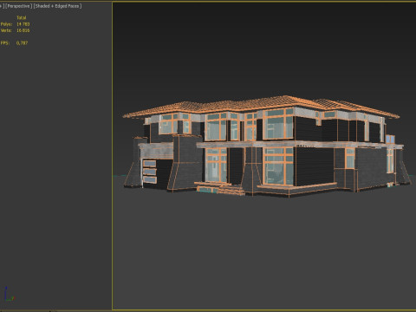Viewport: 416px width, 312px height.
Task: Click the Polys count readout
Action: [23, 24]
